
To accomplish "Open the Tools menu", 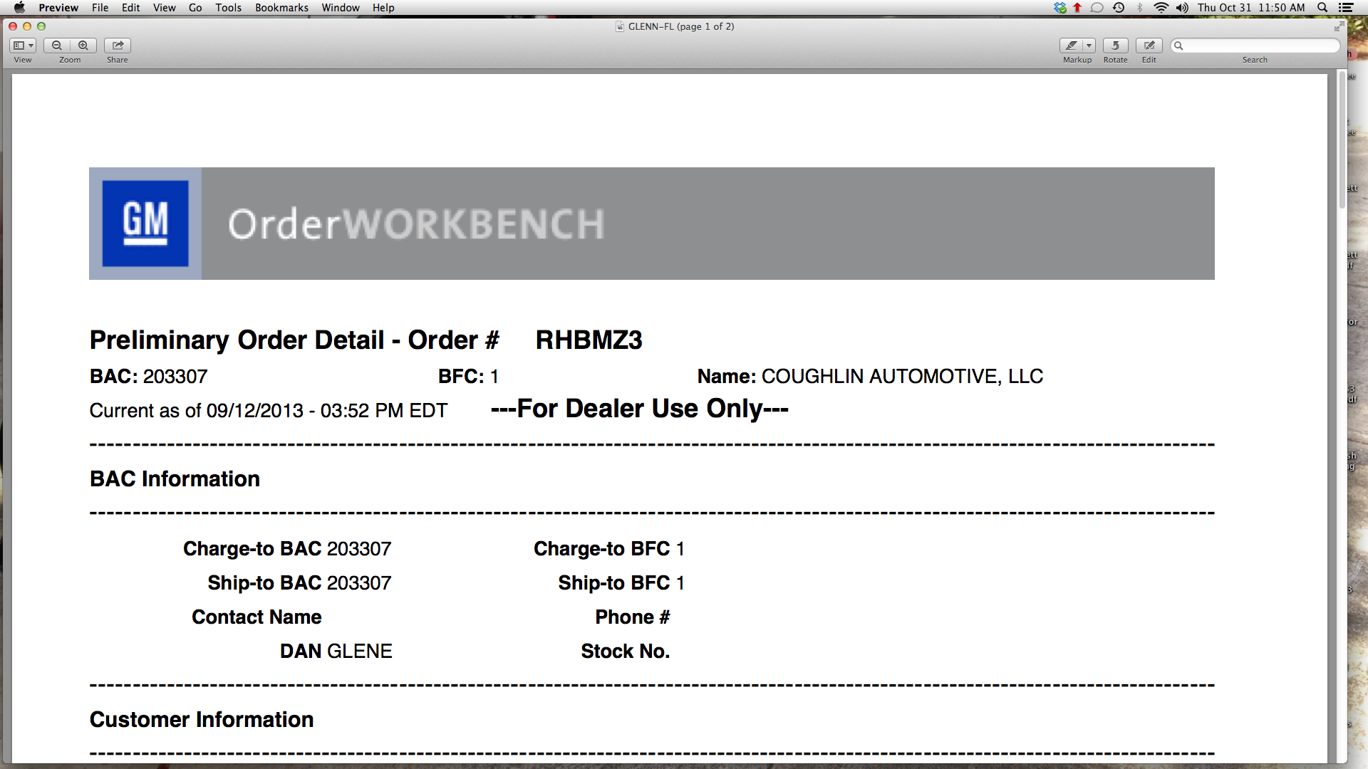I will point(228,8).
